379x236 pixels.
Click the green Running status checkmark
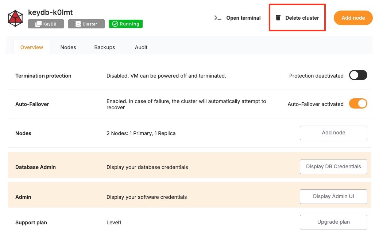[x=115, y=24]
